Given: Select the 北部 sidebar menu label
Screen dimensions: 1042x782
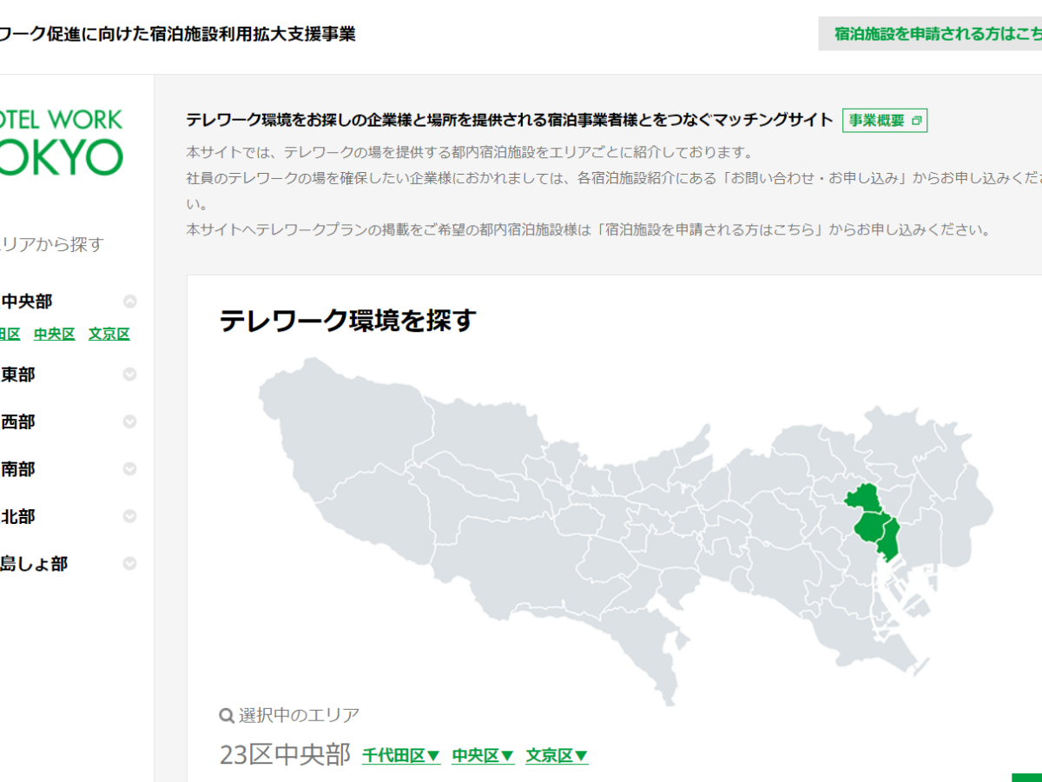Looking at the screenshot, I should (x=18, y=516).
